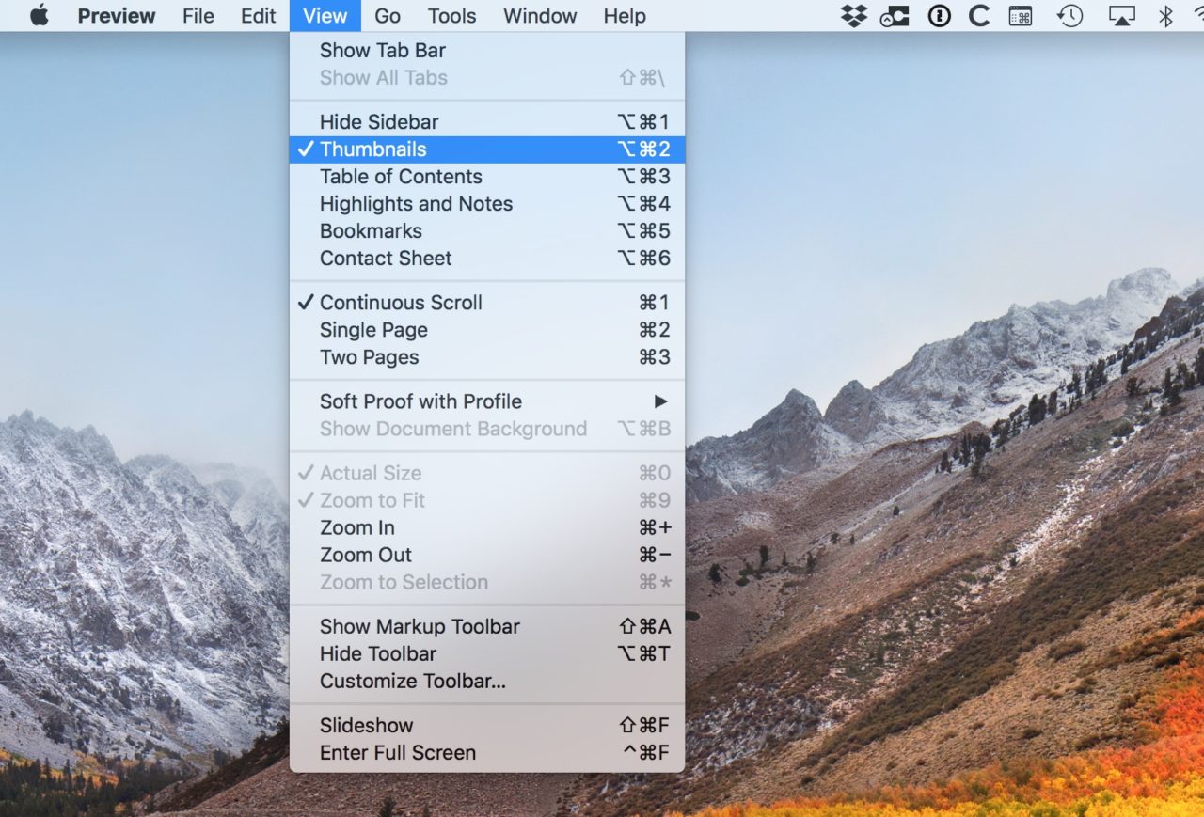The height and width of the screenshot is (817, 1204).
Task: Open Customize Toolbar… dialog
Action: [487, 681]
